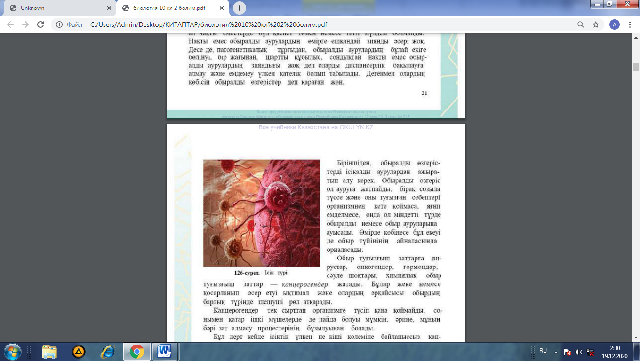The height and width of the screenshot is (361, 640).
Task: Click the vertical scrollbar thumb
Action: click(x=636, y=67)
